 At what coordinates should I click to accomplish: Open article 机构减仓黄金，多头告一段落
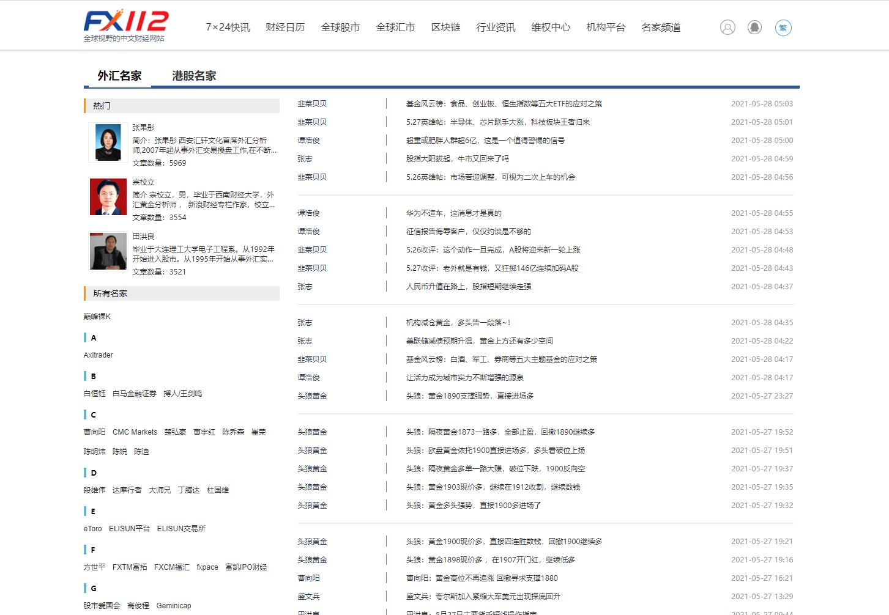[x=458, y=323]
